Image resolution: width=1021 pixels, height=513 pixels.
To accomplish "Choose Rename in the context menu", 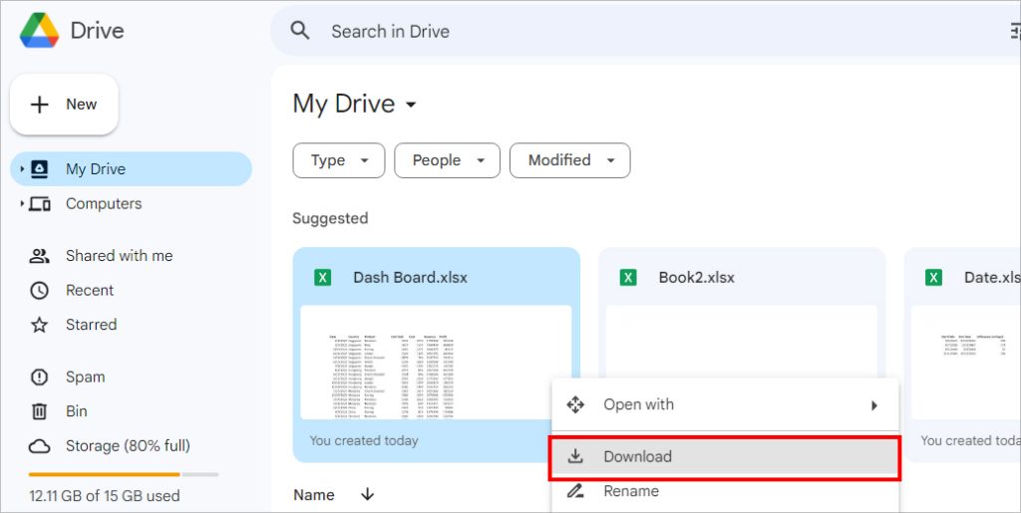I will tap(726, 492).
